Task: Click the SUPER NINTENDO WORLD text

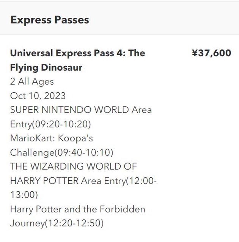Action: tap(69, 110)
